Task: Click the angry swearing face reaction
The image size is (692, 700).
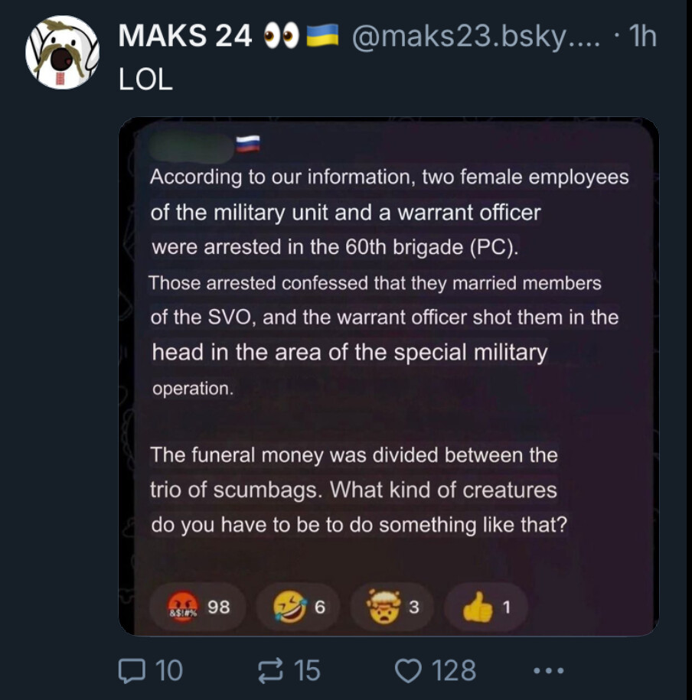Action: point(198,607)
